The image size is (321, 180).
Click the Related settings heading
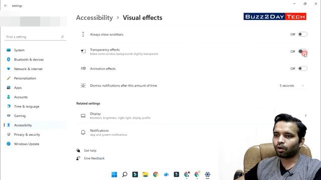coord(88,103)
